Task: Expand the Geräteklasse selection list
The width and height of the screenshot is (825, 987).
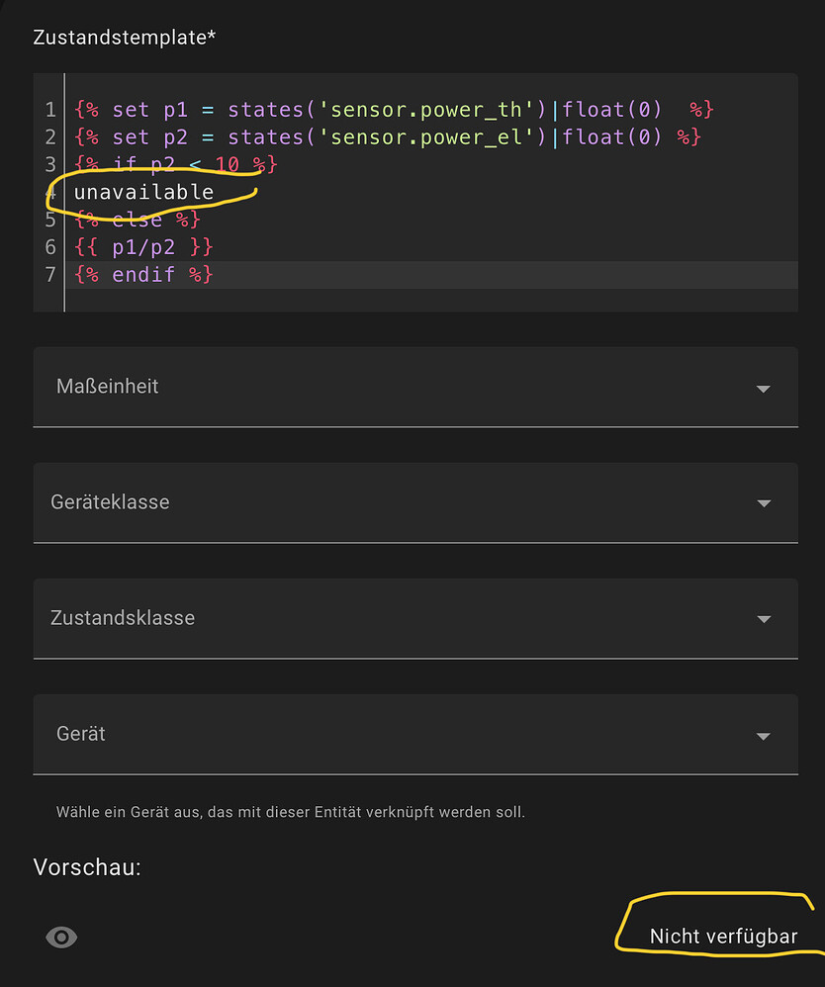Action: click(x=764, y=502)
